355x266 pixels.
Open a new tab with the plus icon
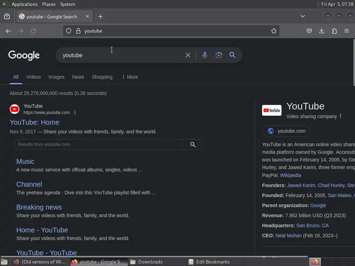(x=100, y=17)
